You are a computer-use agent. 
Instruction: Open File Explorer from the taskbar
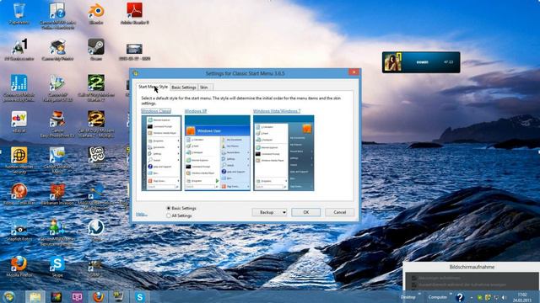(35, 297)
